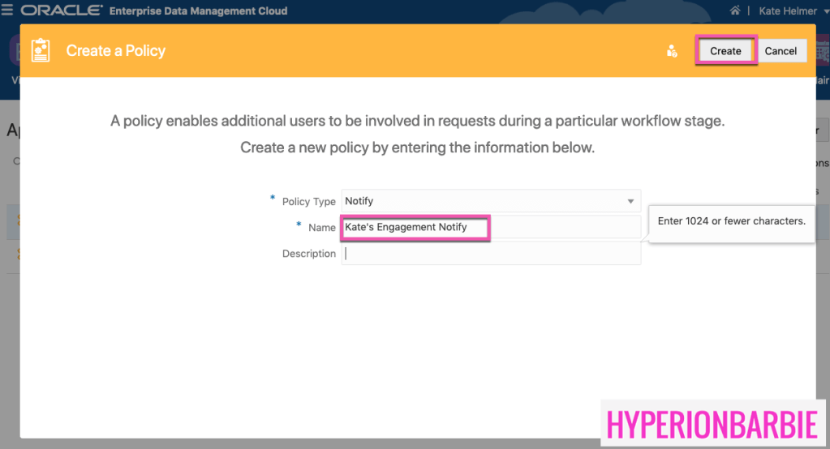Image resolution: width=830 pixels, height=449 pixels.
Task: Click the partially hidden card icon at right edge
Action: tap(823, 50)
